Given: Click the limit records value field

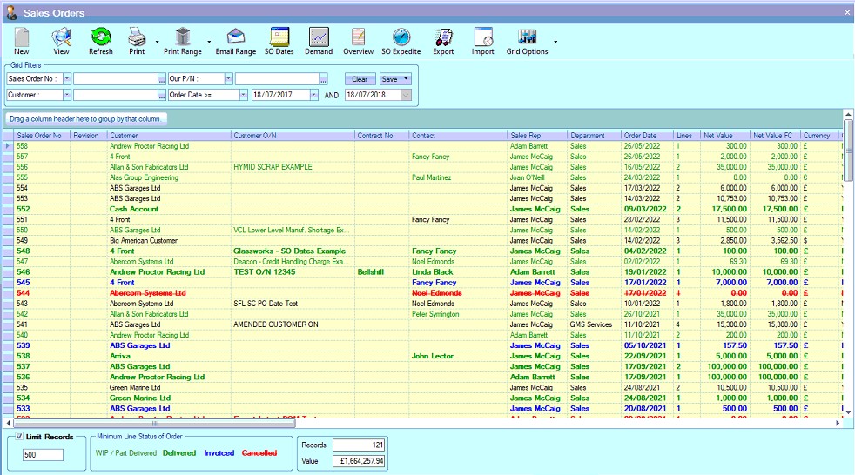Looking at the screenshot, I should 41,454.
